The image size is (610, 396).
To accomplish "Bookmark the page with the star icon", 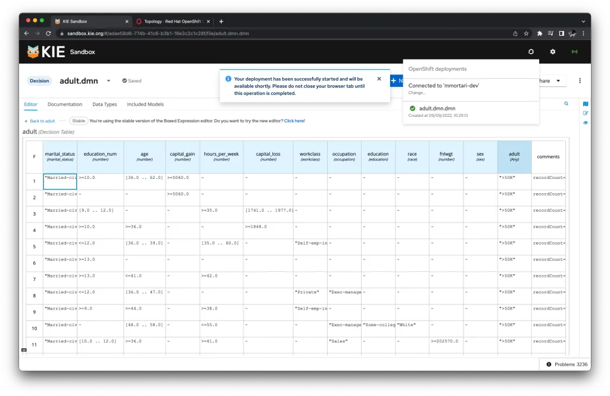I will pos(526,33).
